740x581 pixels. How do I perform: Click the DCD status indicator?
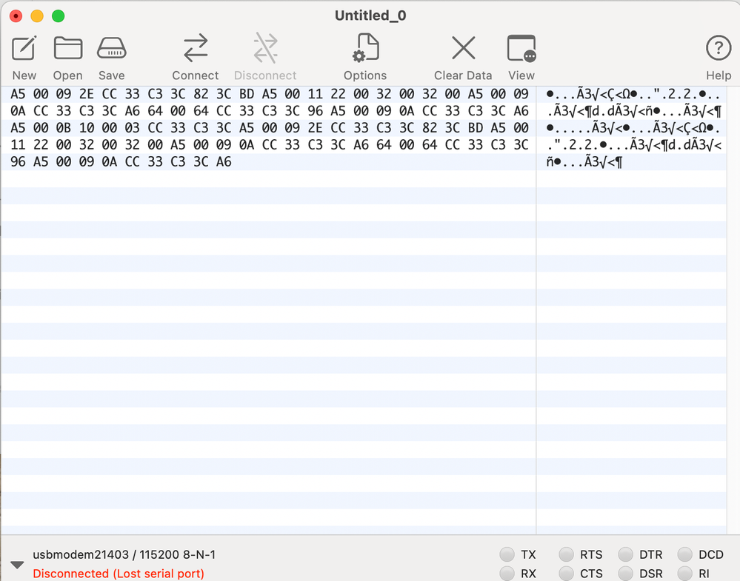683,554
